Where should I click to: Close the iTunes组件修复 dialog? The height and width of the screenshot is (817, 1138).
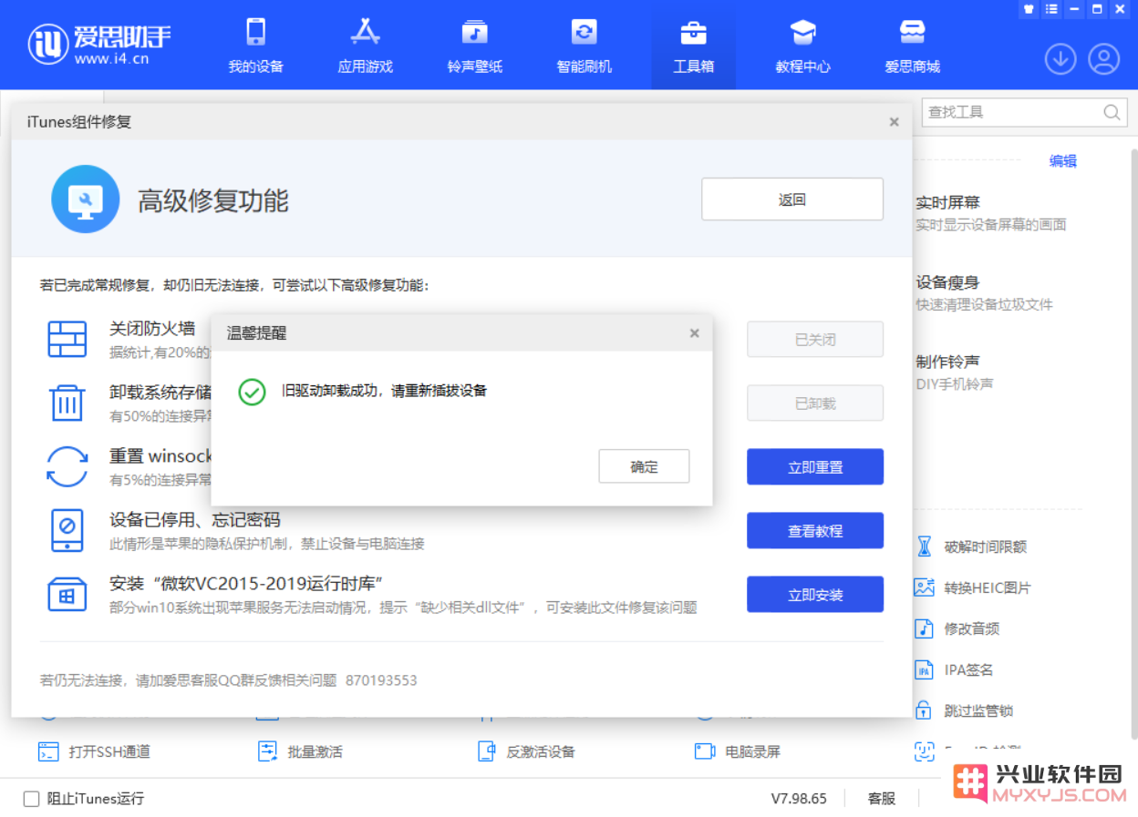click(895, 122)
